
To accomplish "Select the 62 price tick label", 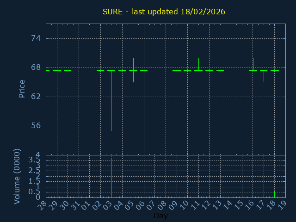I will click(36, 97).
